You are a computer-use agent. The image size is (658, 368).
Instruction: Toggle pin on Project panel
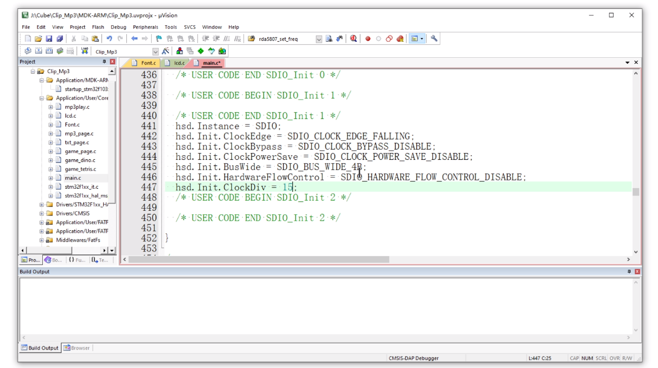coord(104,62)
